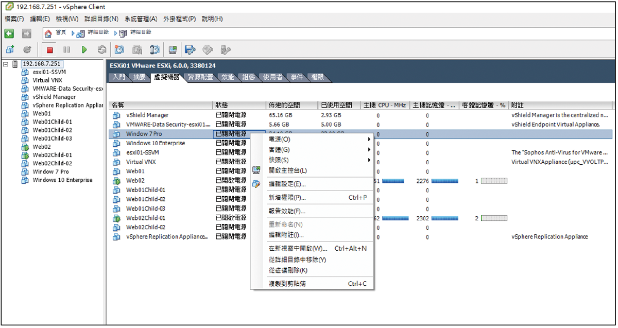The width and height of the screenshot is (618, 328).
Task: Click the green Power On play icon
Action: pos(84,50)
